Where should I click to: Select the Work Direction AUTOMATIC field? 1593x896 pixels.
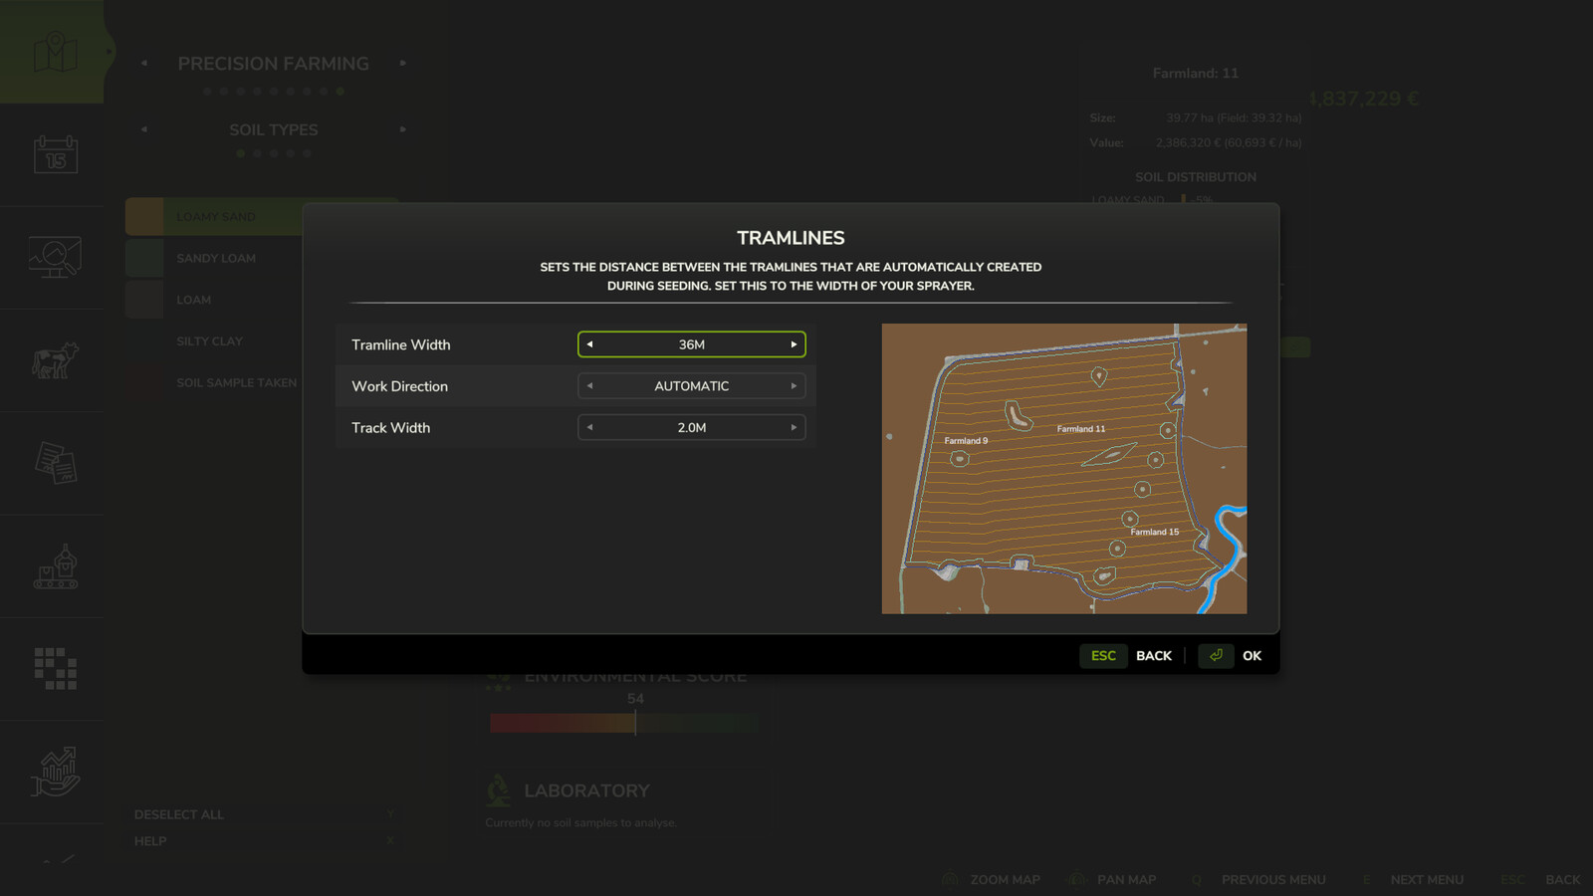pos(692,386)
